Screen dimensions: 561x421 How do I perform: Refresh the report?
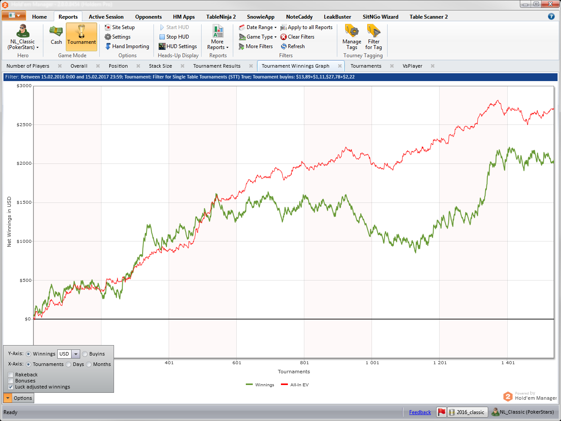(293, 46)
